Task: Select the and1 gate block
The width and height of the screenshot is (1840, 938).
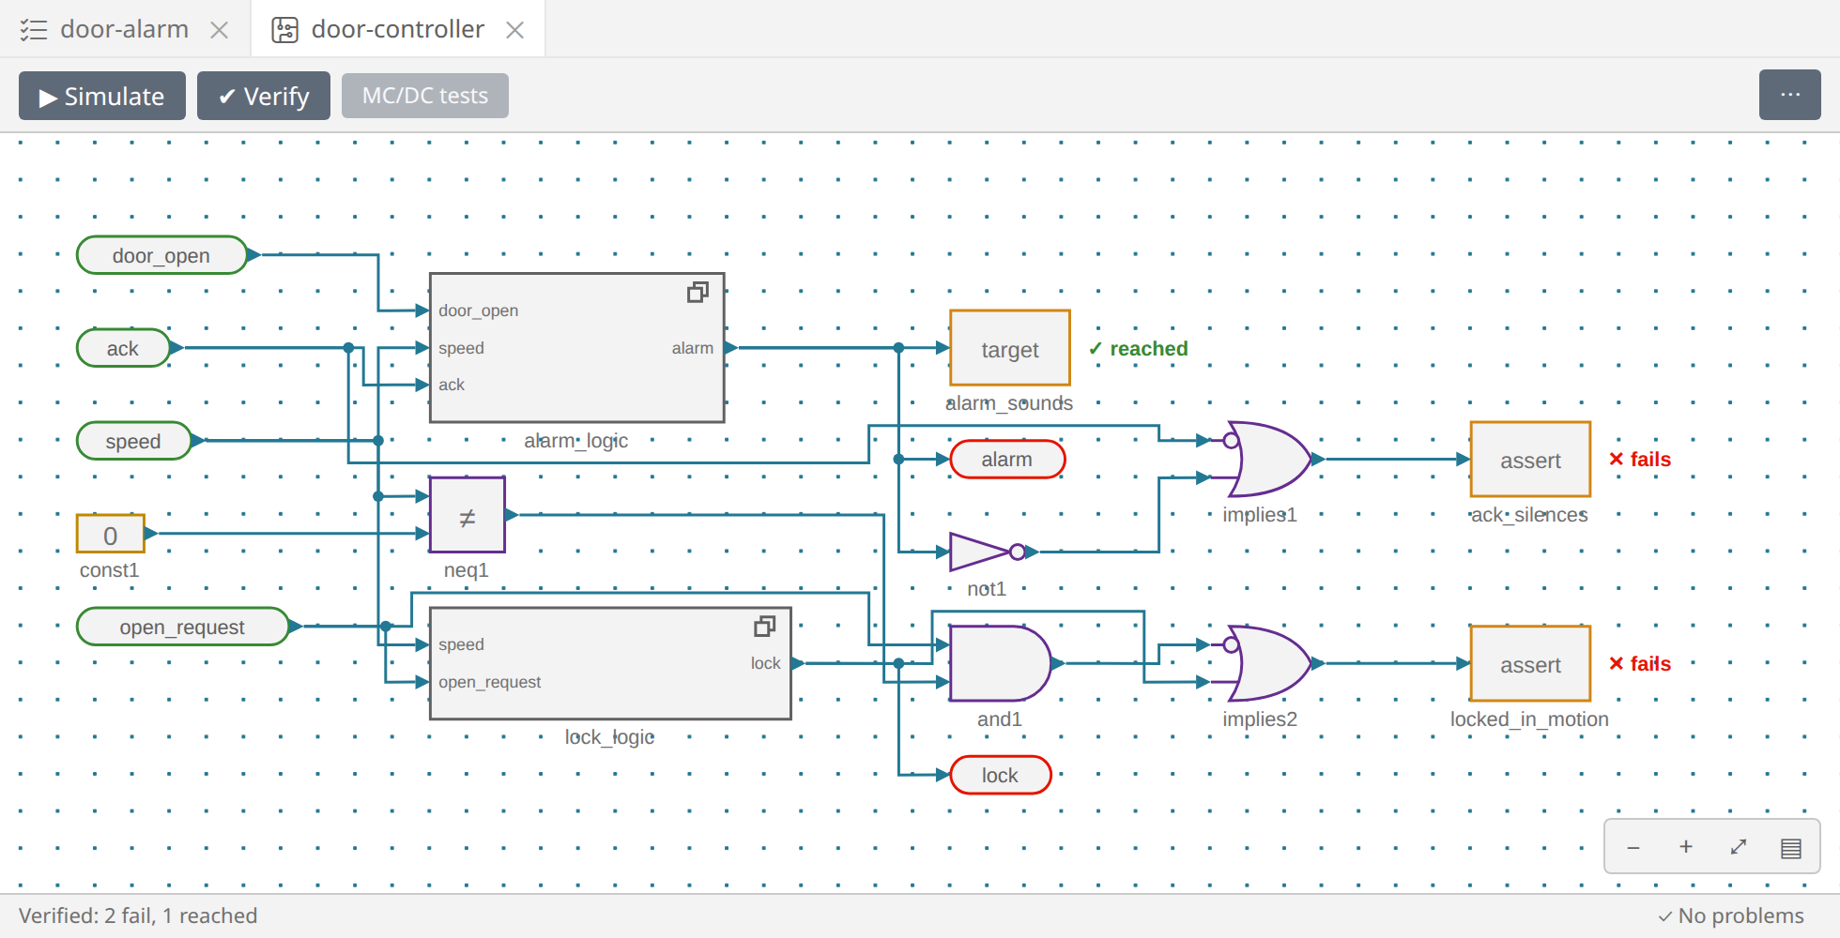Action: pyautogui.click(x=1001, y=663)
